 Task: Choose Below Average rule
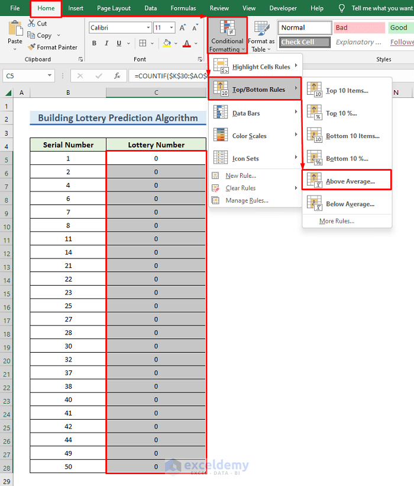[347, 204]
